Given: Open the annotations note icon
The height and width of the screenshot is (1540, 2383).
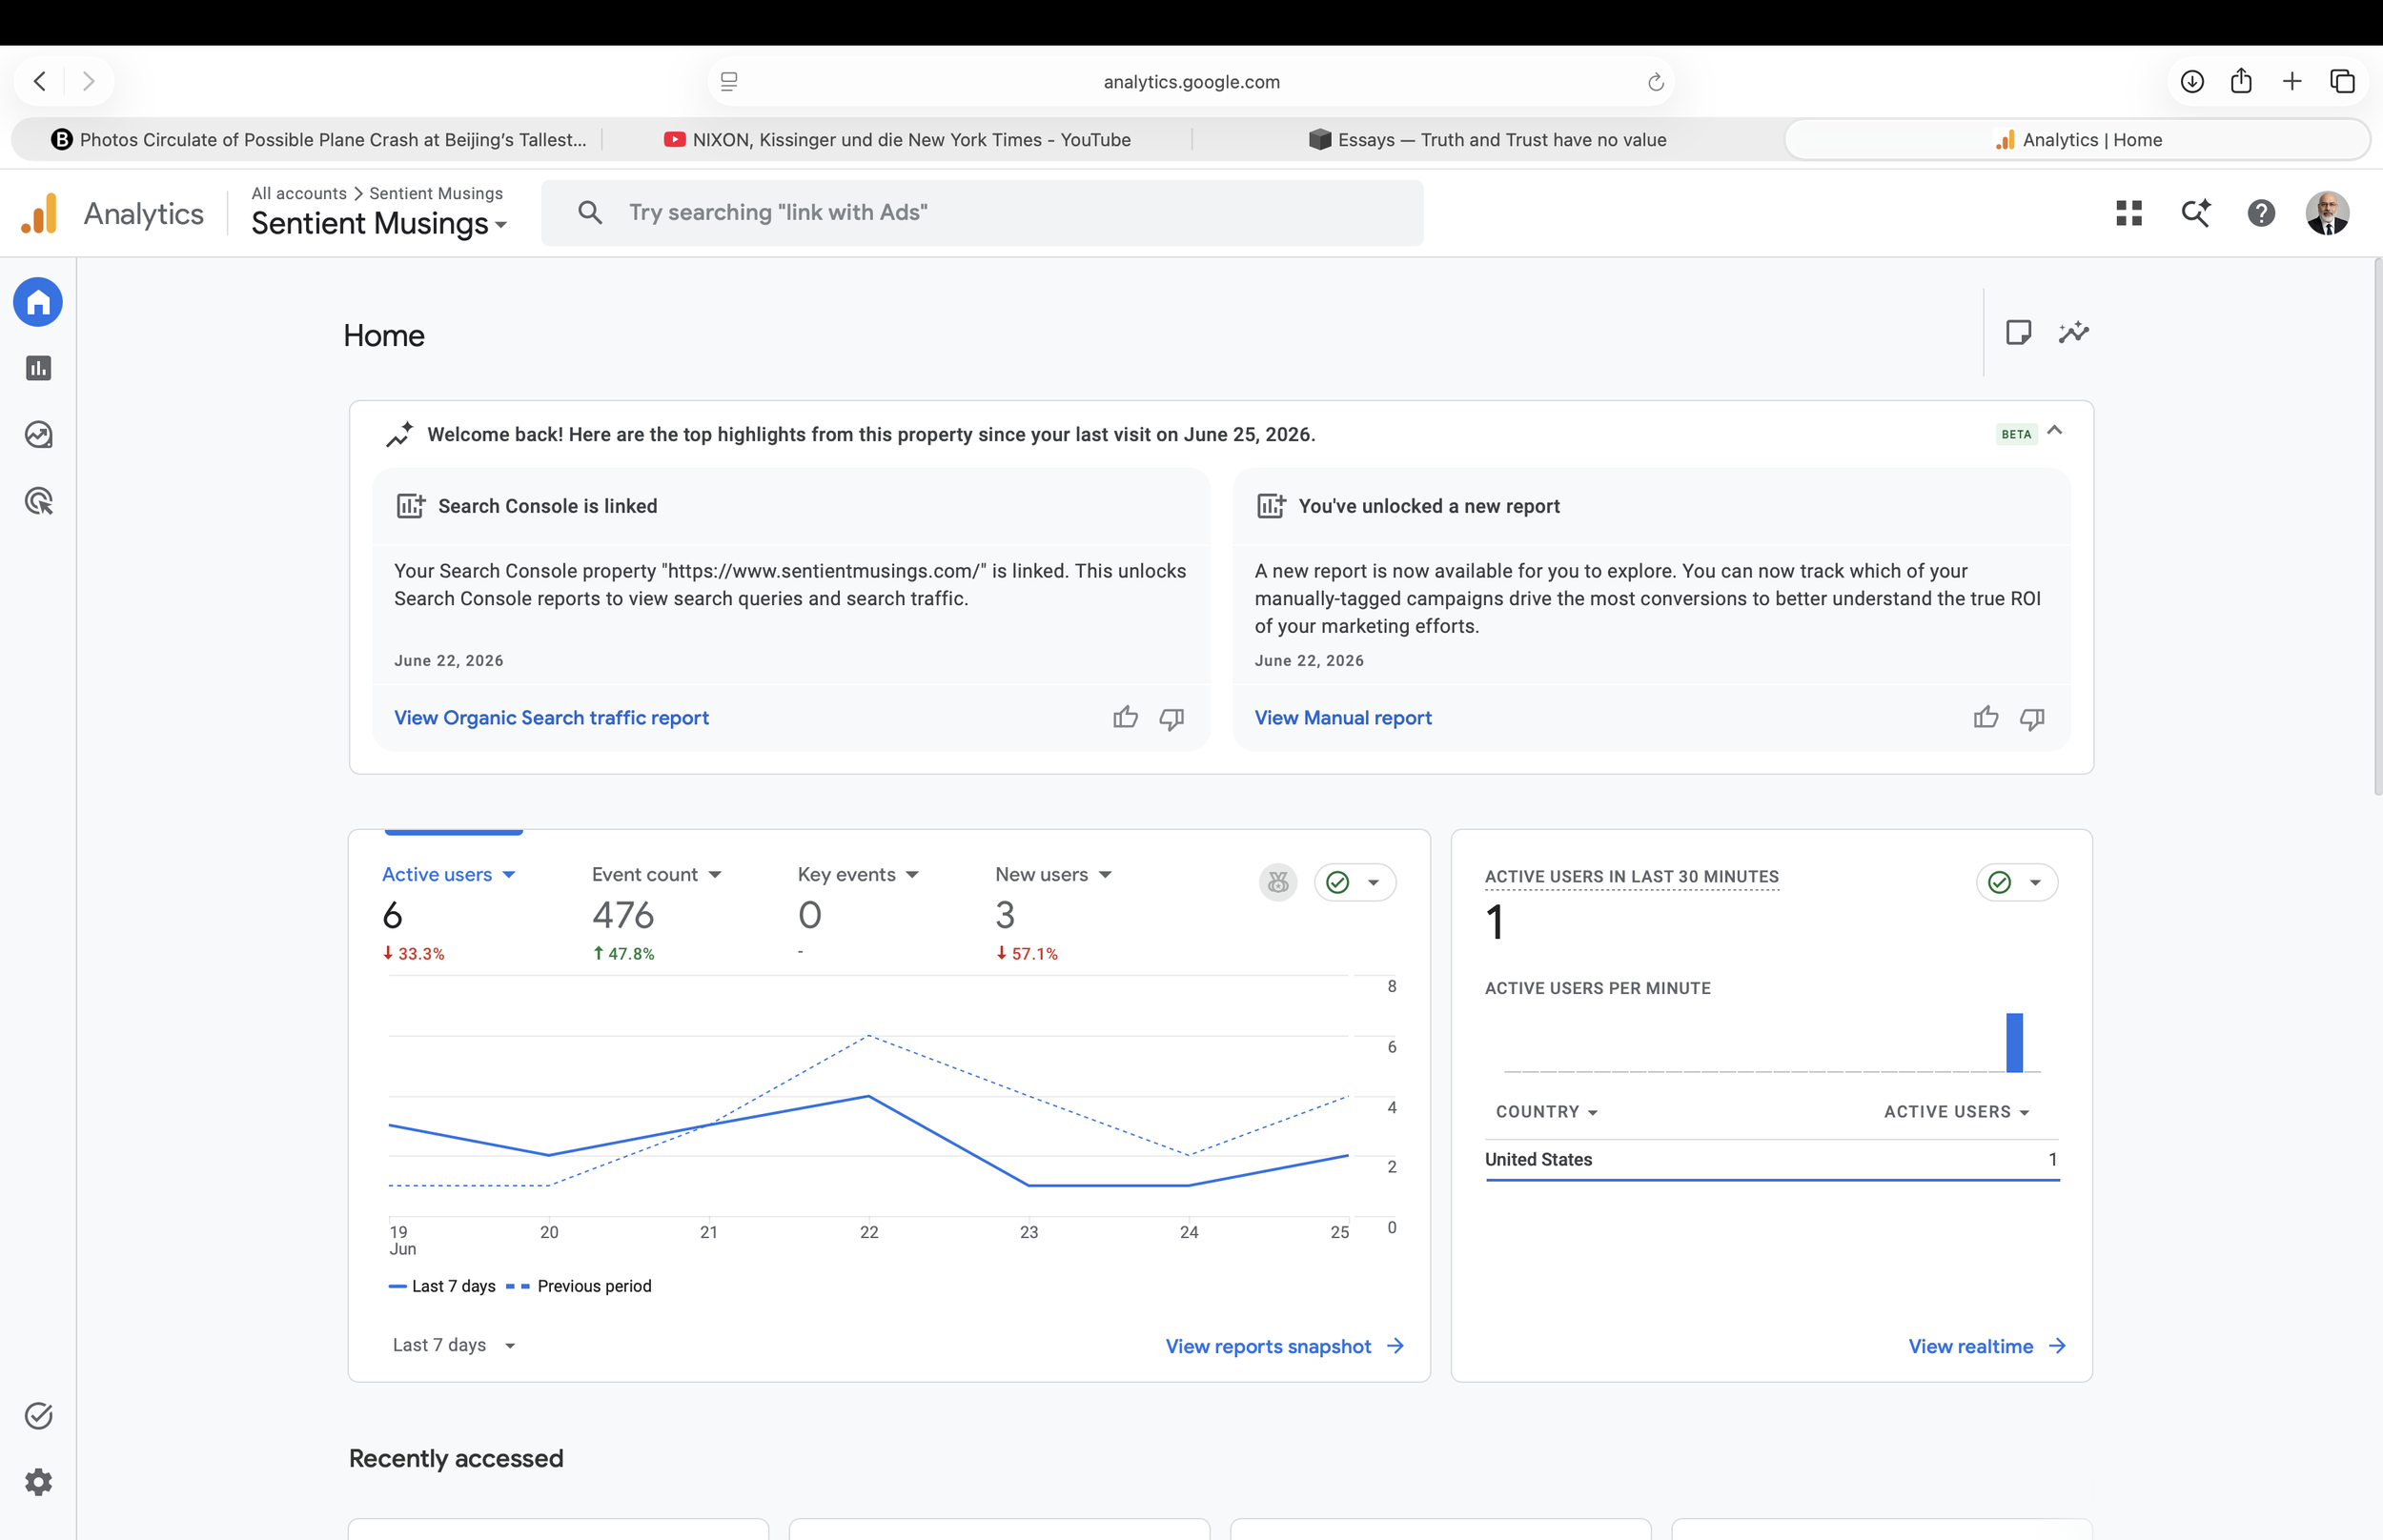Looking at the screenshot, I should [x=2018, y=332].
